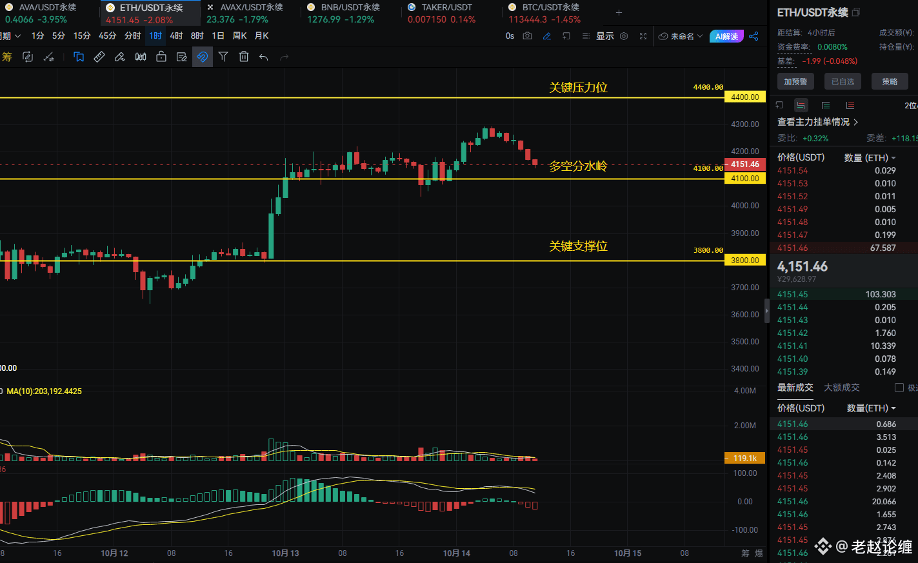Select the ruler measurement tool
This screenshot has height=563, width=918.
pos(99,57)
